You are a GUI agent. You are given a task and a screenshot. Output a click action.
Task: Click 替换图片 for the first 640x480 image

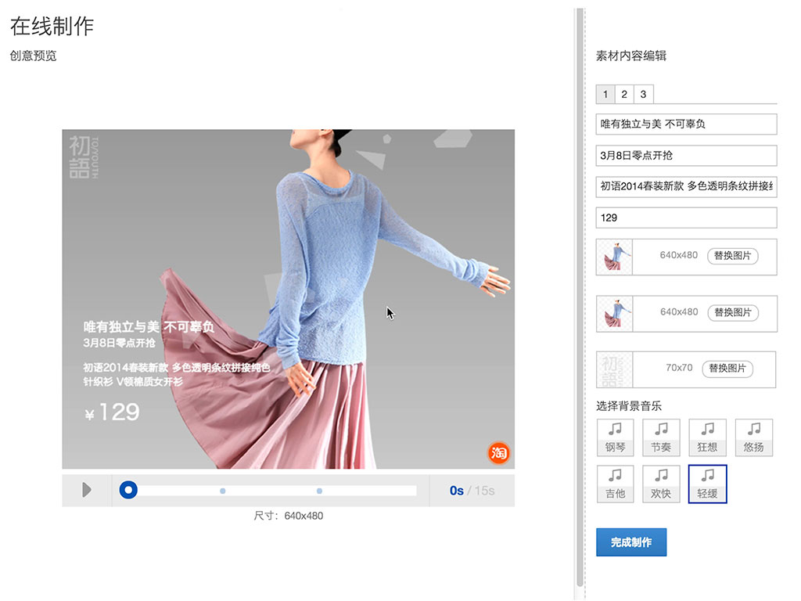pos(733,256)
